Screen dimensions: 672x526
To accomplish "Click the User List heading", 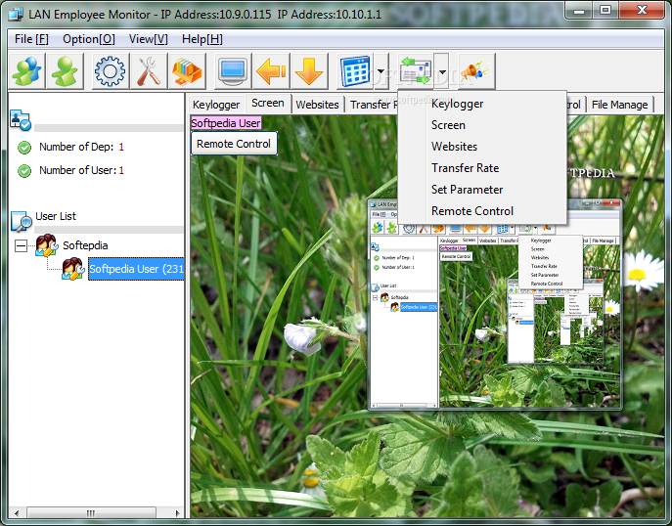I will pyautogui.click(x=56, y=216).
